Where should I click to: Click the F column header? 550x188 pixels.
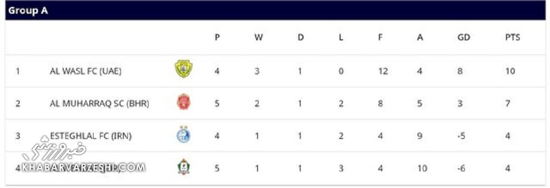[380, 38]
